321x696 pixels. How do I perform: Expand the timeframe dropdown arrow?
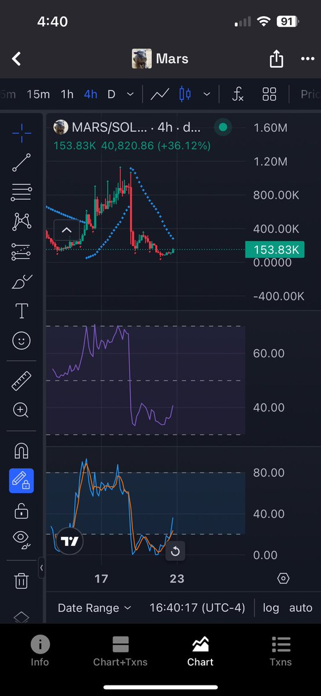130,94
